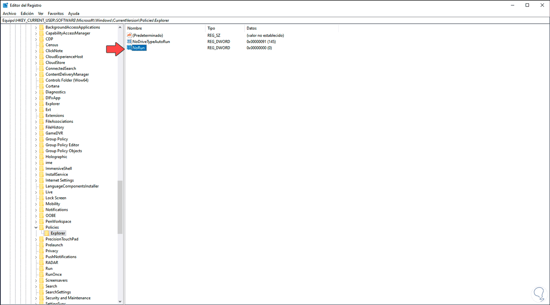
Task: Click the string value icon beside (Predeterminado)
Action: click(129, 35)
